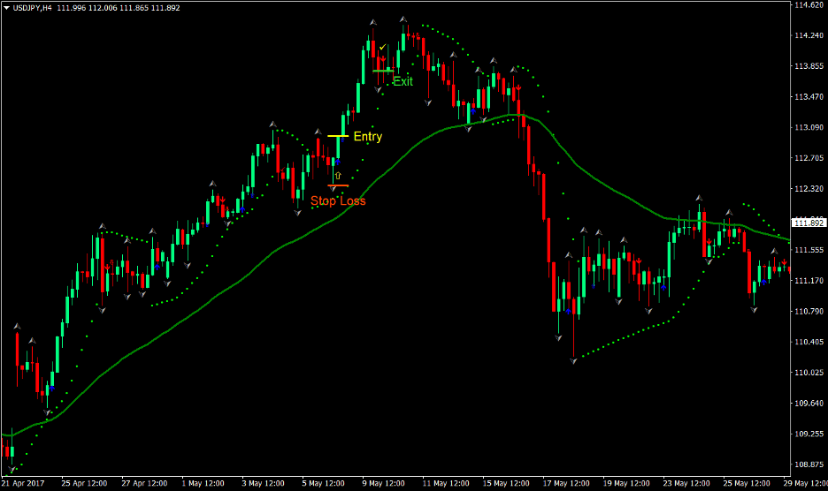The height and width of the screenshot is (491, 828).
Task: Click the green horizontal exit line marker
Action: coord(383,70)
